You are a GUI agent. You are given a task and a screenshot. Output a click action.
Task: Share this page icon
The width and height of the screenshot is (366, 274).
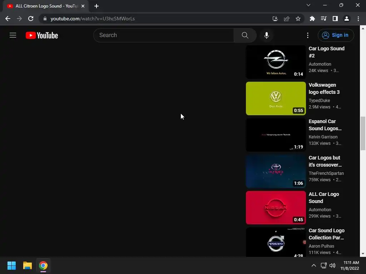(x=287, y=19)
